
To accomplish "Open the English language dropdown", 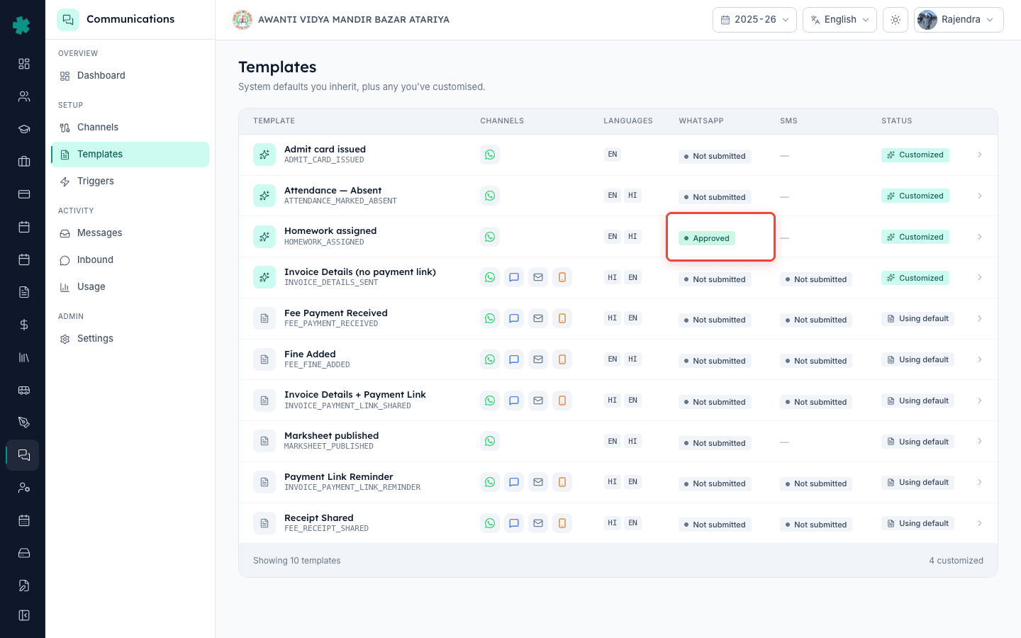I will point(839,20).
